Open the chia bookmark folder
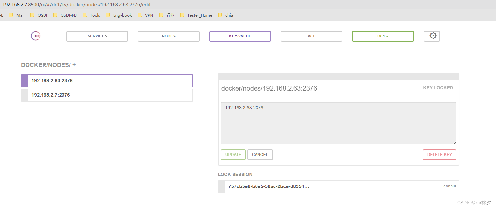Image resolution: width=496 pixels, height=208 pixels. (x=226, y=15)
